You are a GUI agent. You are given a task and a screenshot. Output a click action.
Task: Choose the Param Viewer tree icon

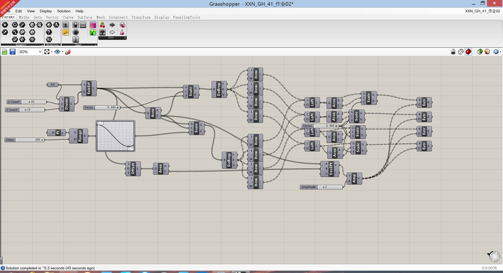point(102,32)
